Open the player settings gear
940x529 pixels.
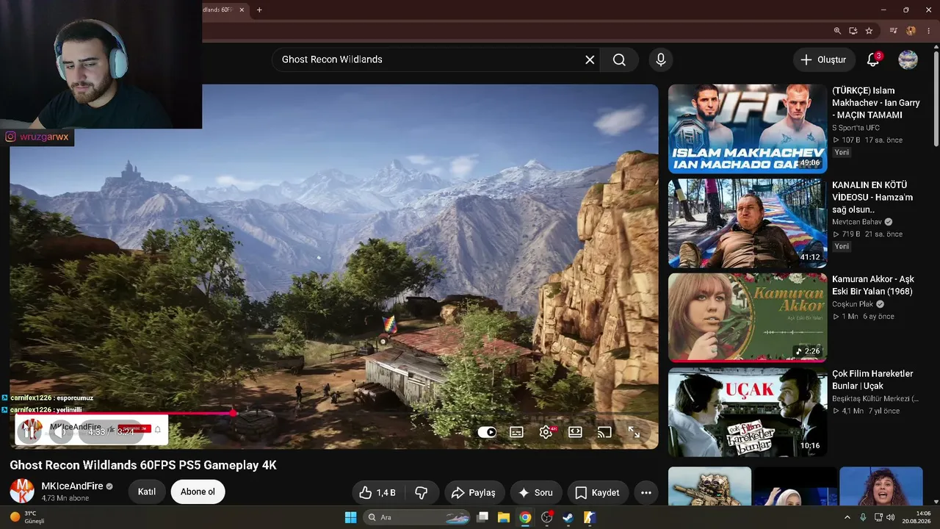(546, 432)
